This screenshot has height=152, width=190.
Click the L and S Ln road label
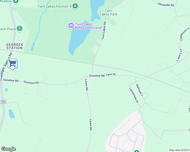179,55
